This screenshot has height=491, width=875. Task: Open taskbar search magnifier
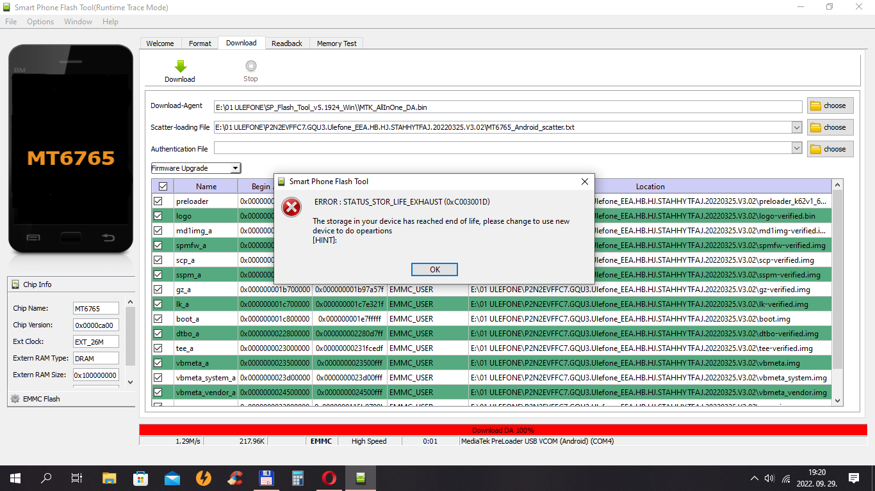[46, 478]
